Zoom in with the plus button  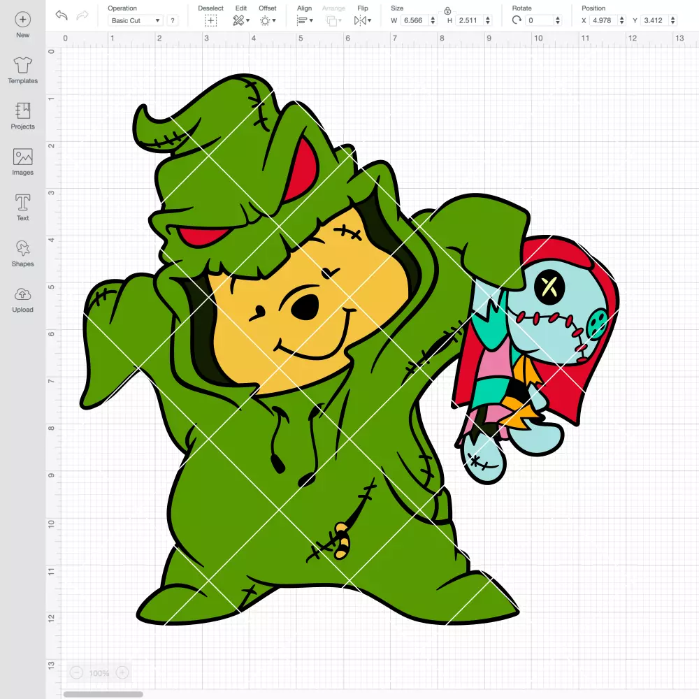pyautogui.click(x=122, y=672)
